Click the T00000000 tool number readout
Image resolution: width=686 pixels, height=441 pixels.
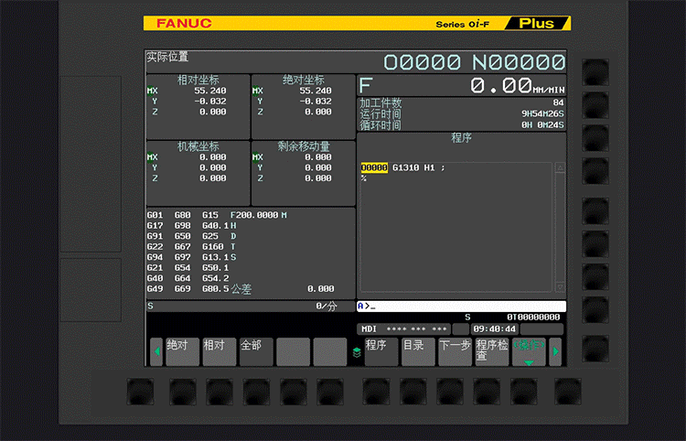coord(536,317)
